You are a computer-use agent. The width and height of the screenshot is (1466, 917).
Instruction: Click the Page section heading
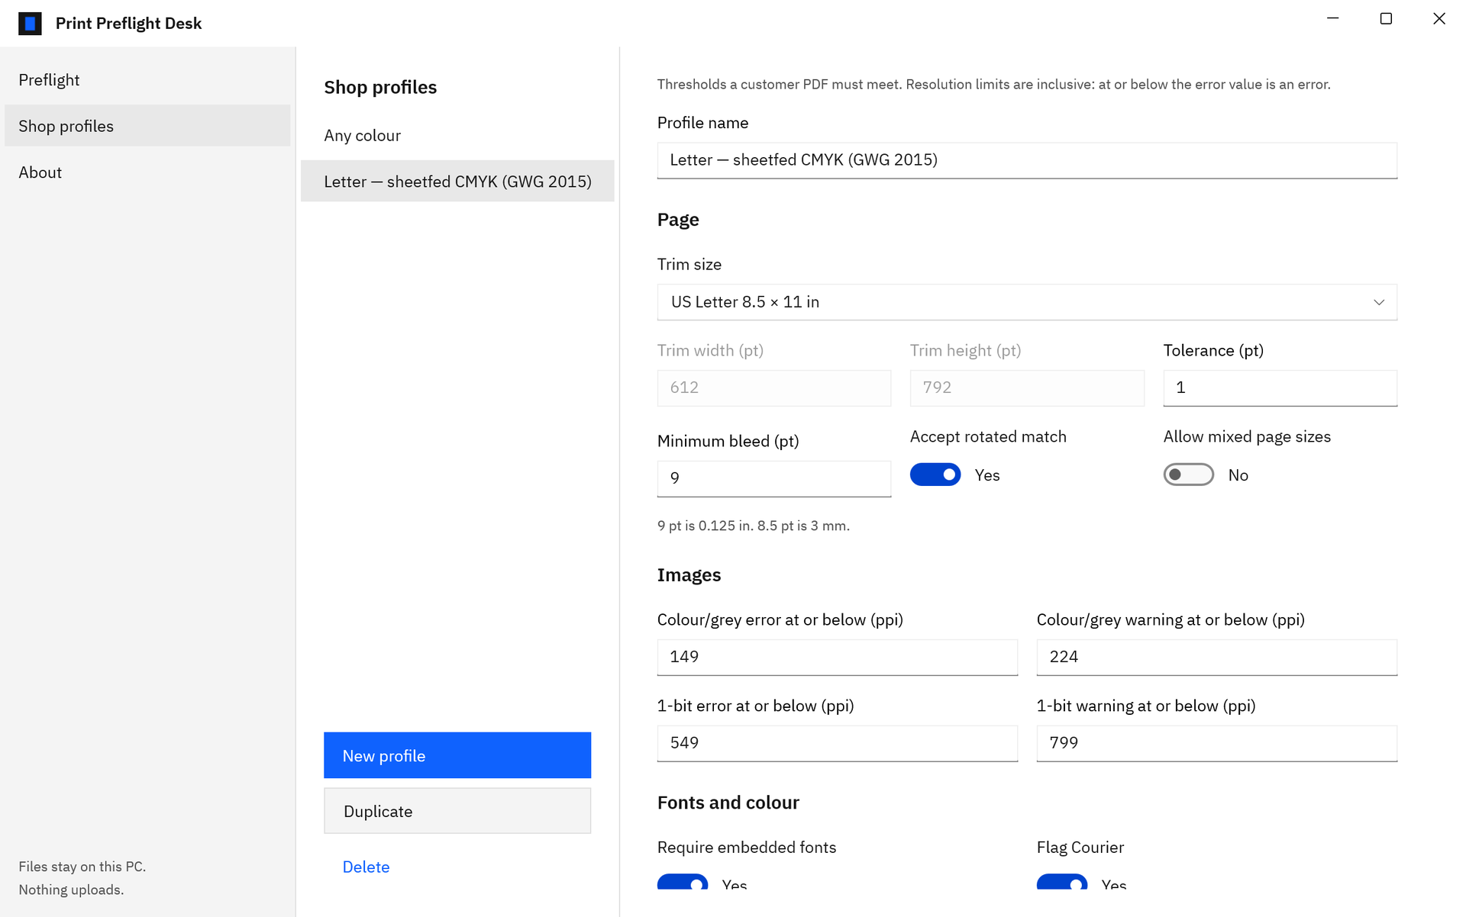pos(678,220)
